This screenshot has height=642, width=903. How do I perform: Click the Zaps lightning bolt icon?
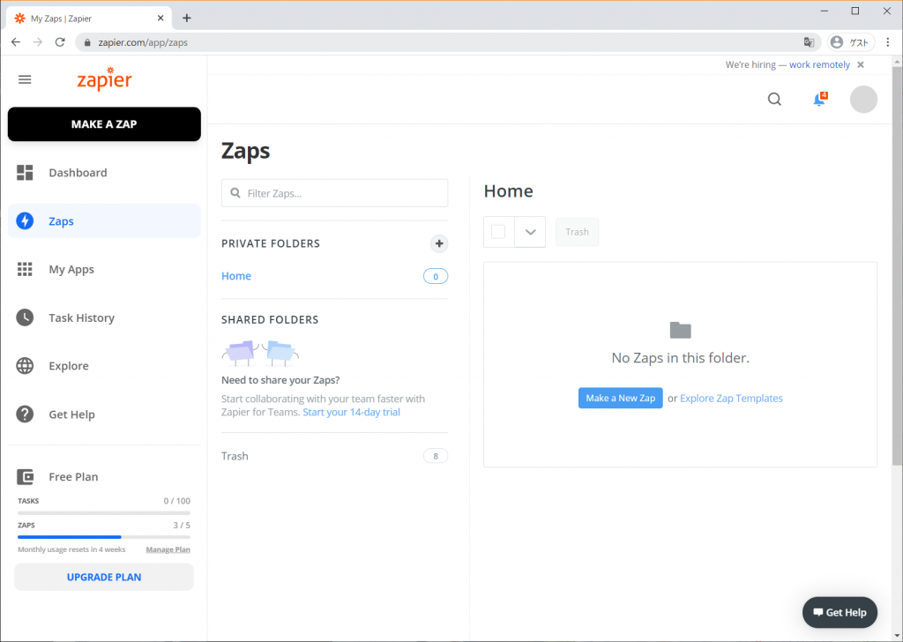point(25,221)
